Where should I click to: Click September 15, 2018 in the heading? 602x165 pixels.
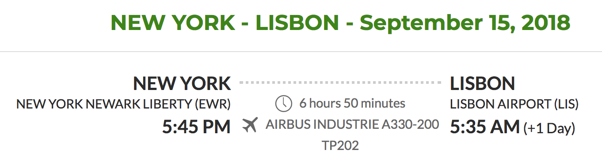(465, 22)
